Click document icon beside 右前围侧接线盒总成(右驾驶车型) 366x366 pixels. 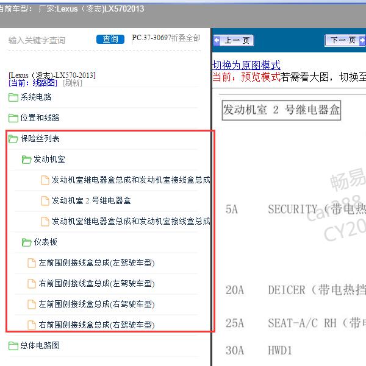coord(32,325)
